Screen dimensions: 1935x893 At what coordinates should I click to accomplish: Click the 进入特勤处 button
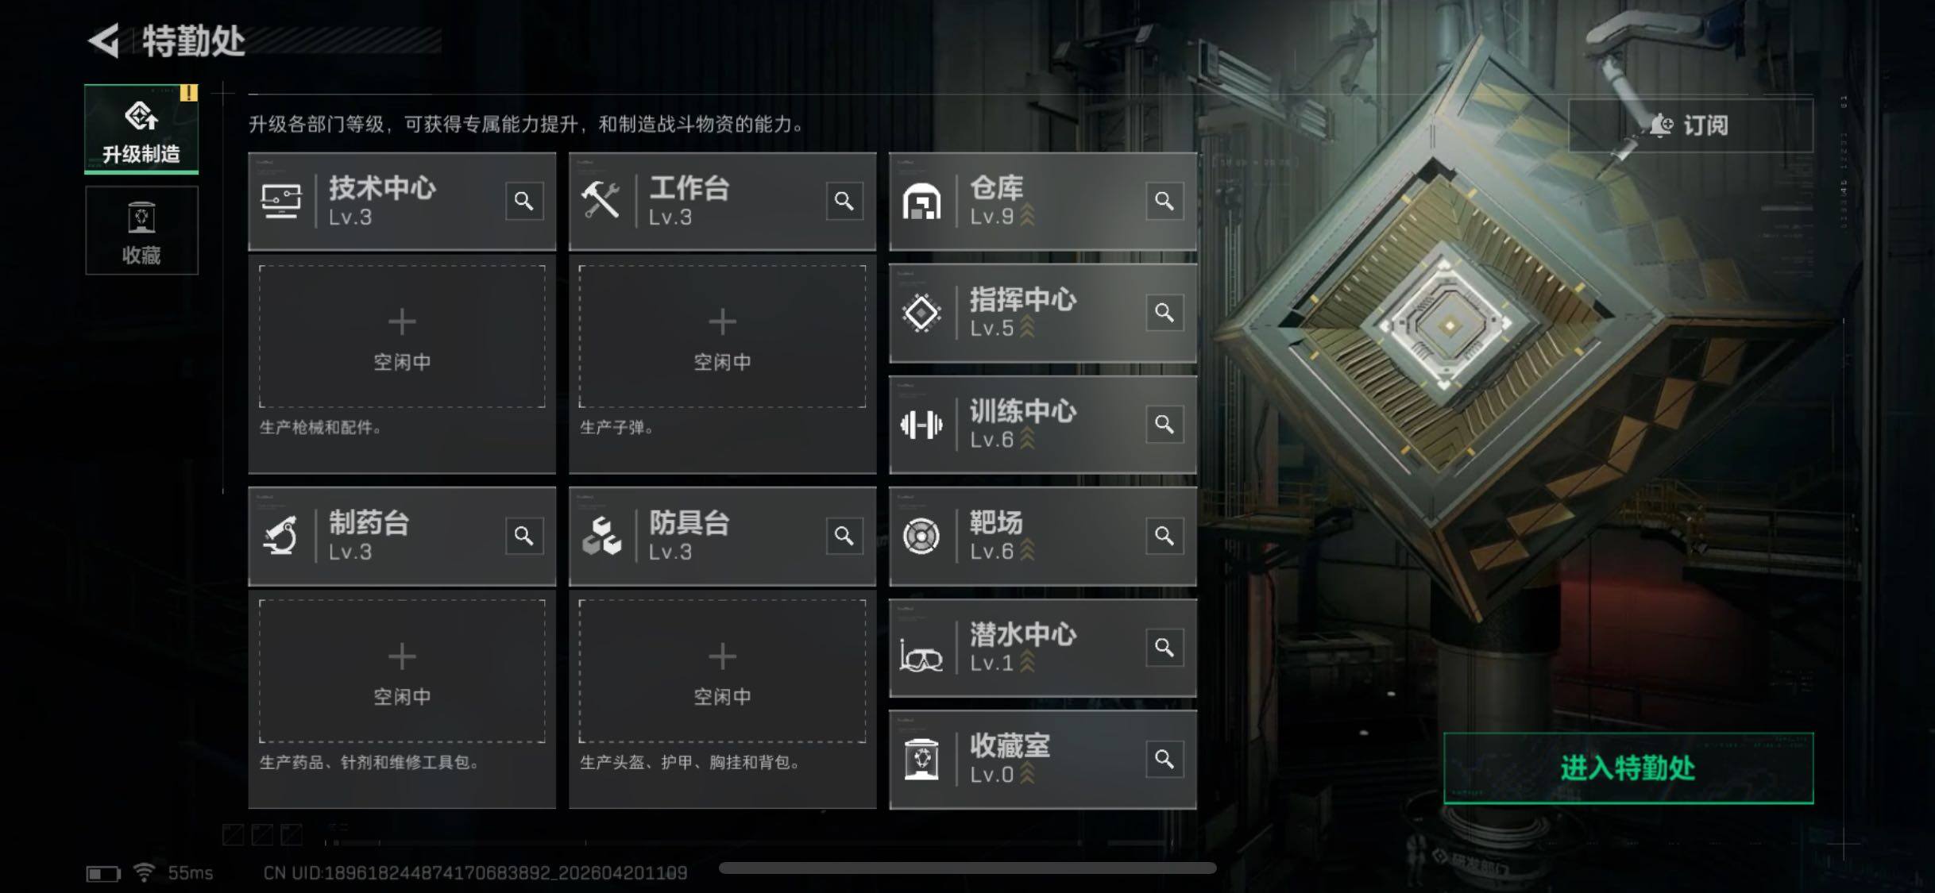[1628, 768]
